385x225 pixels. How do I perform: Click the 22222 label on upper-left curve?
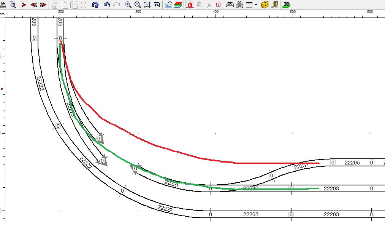tap(40, 83)
